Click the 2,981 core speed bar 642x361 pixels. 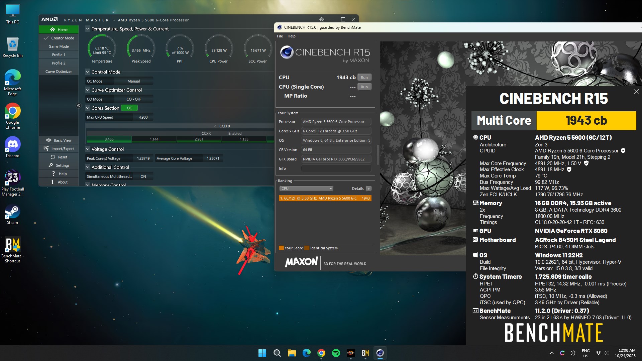pyautogui.click(x=199, y=139)
